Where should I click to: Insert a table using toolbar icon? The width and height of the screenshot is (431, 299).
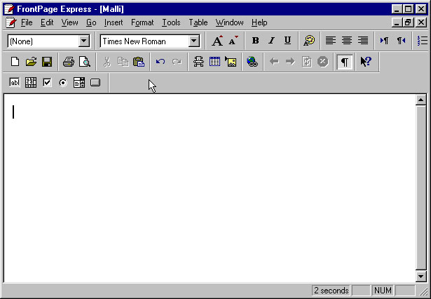pyautogui.click(x=214, y=62)
